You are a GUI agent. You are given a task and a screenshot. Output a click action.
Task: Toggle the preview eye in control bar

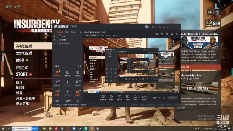pos(159,98)
